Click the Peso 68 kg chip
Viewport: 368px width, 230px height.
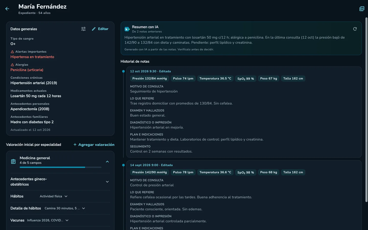click(269, 172)
